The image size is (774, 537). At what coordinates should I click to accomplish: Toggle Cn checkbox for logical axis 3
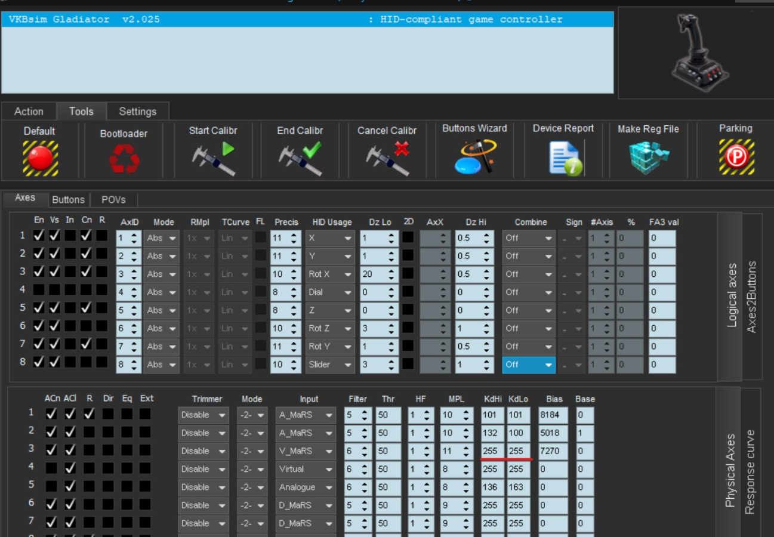coord(86,271)
